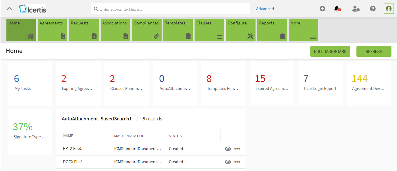Image resolution: width=397 pixels, height=171 pixels.
Task: Expand the More navigation tile
Action: [x=303, y=30]
